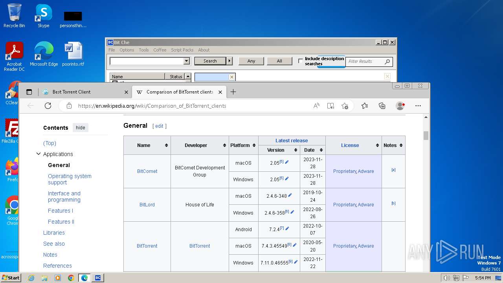Open Read aloud icon in address bar

pyautogui.click(x=316, y=106)
